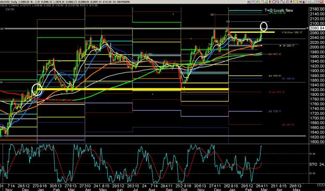The image size is (325, 191).
Task: Click the 75.00 stochastic level label
Action: 313,154
